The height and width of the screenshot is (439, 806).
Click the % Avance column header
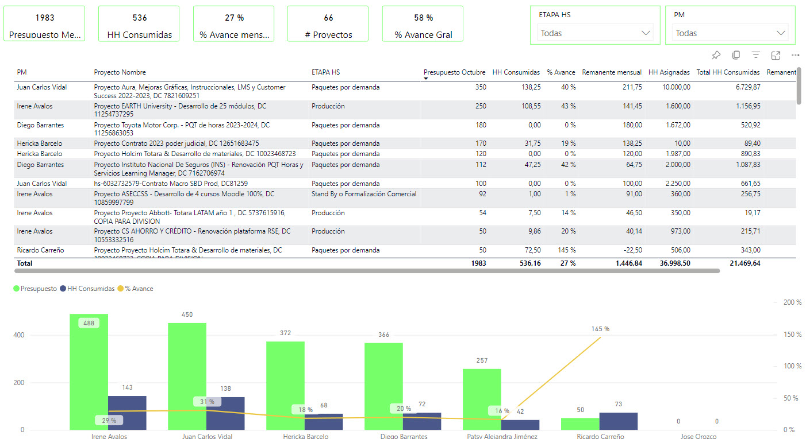coord(561,72)
